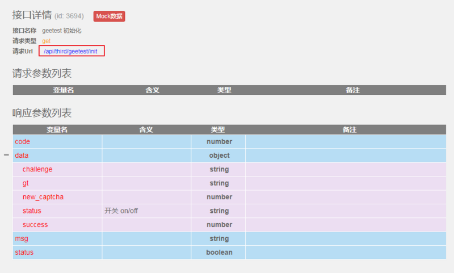Image resolution: width=454 pixels, height=273 pixels.
Task: Click the boolean type cell
Action: point(219,252)
